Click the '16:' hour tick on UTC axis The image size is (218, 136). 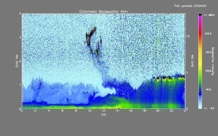[131, 111]
